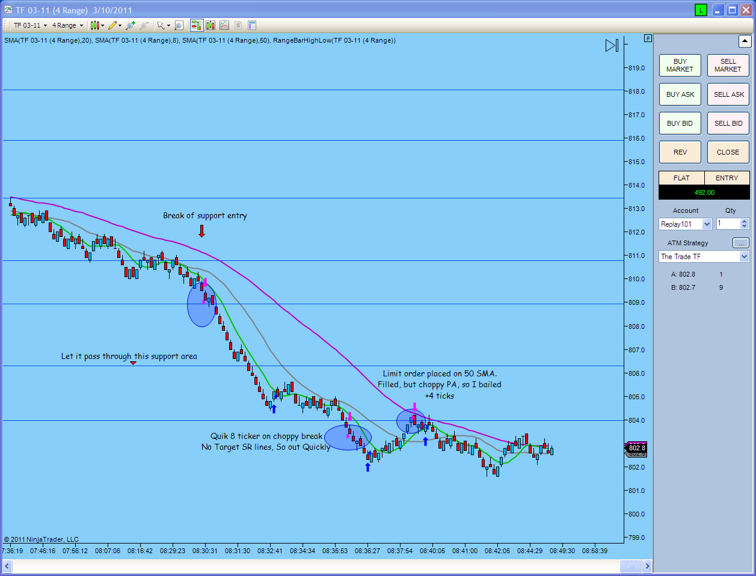Open chart style candlestick dropdown

tap(97, 25)
